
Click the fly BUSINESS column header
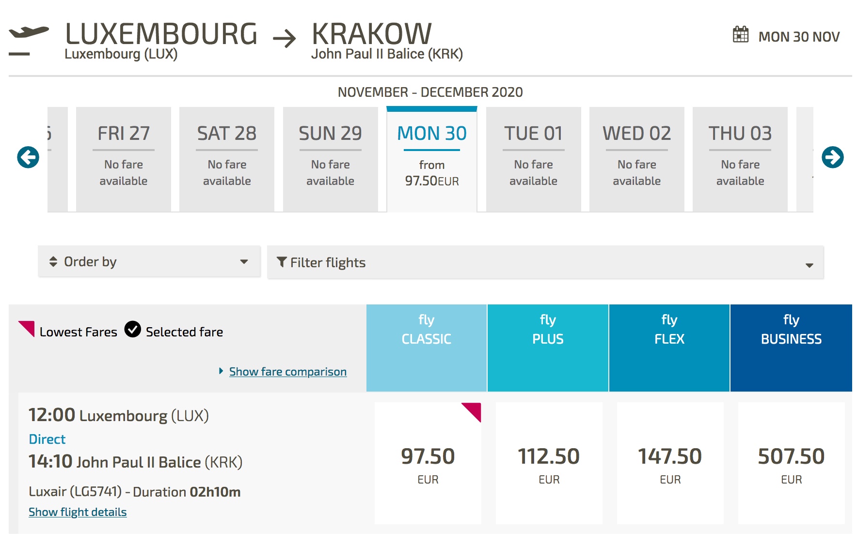click(791, 348)
